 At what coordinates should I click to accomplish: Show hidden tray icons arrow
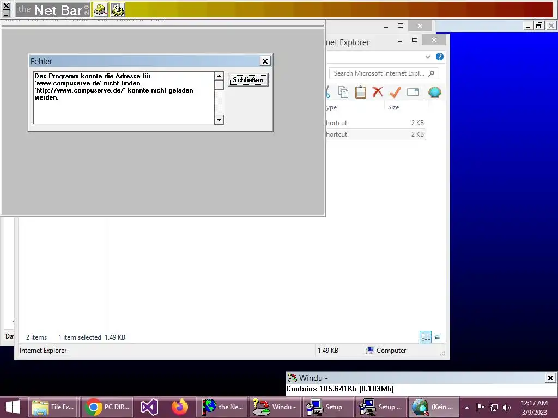[x=467, y=408]
